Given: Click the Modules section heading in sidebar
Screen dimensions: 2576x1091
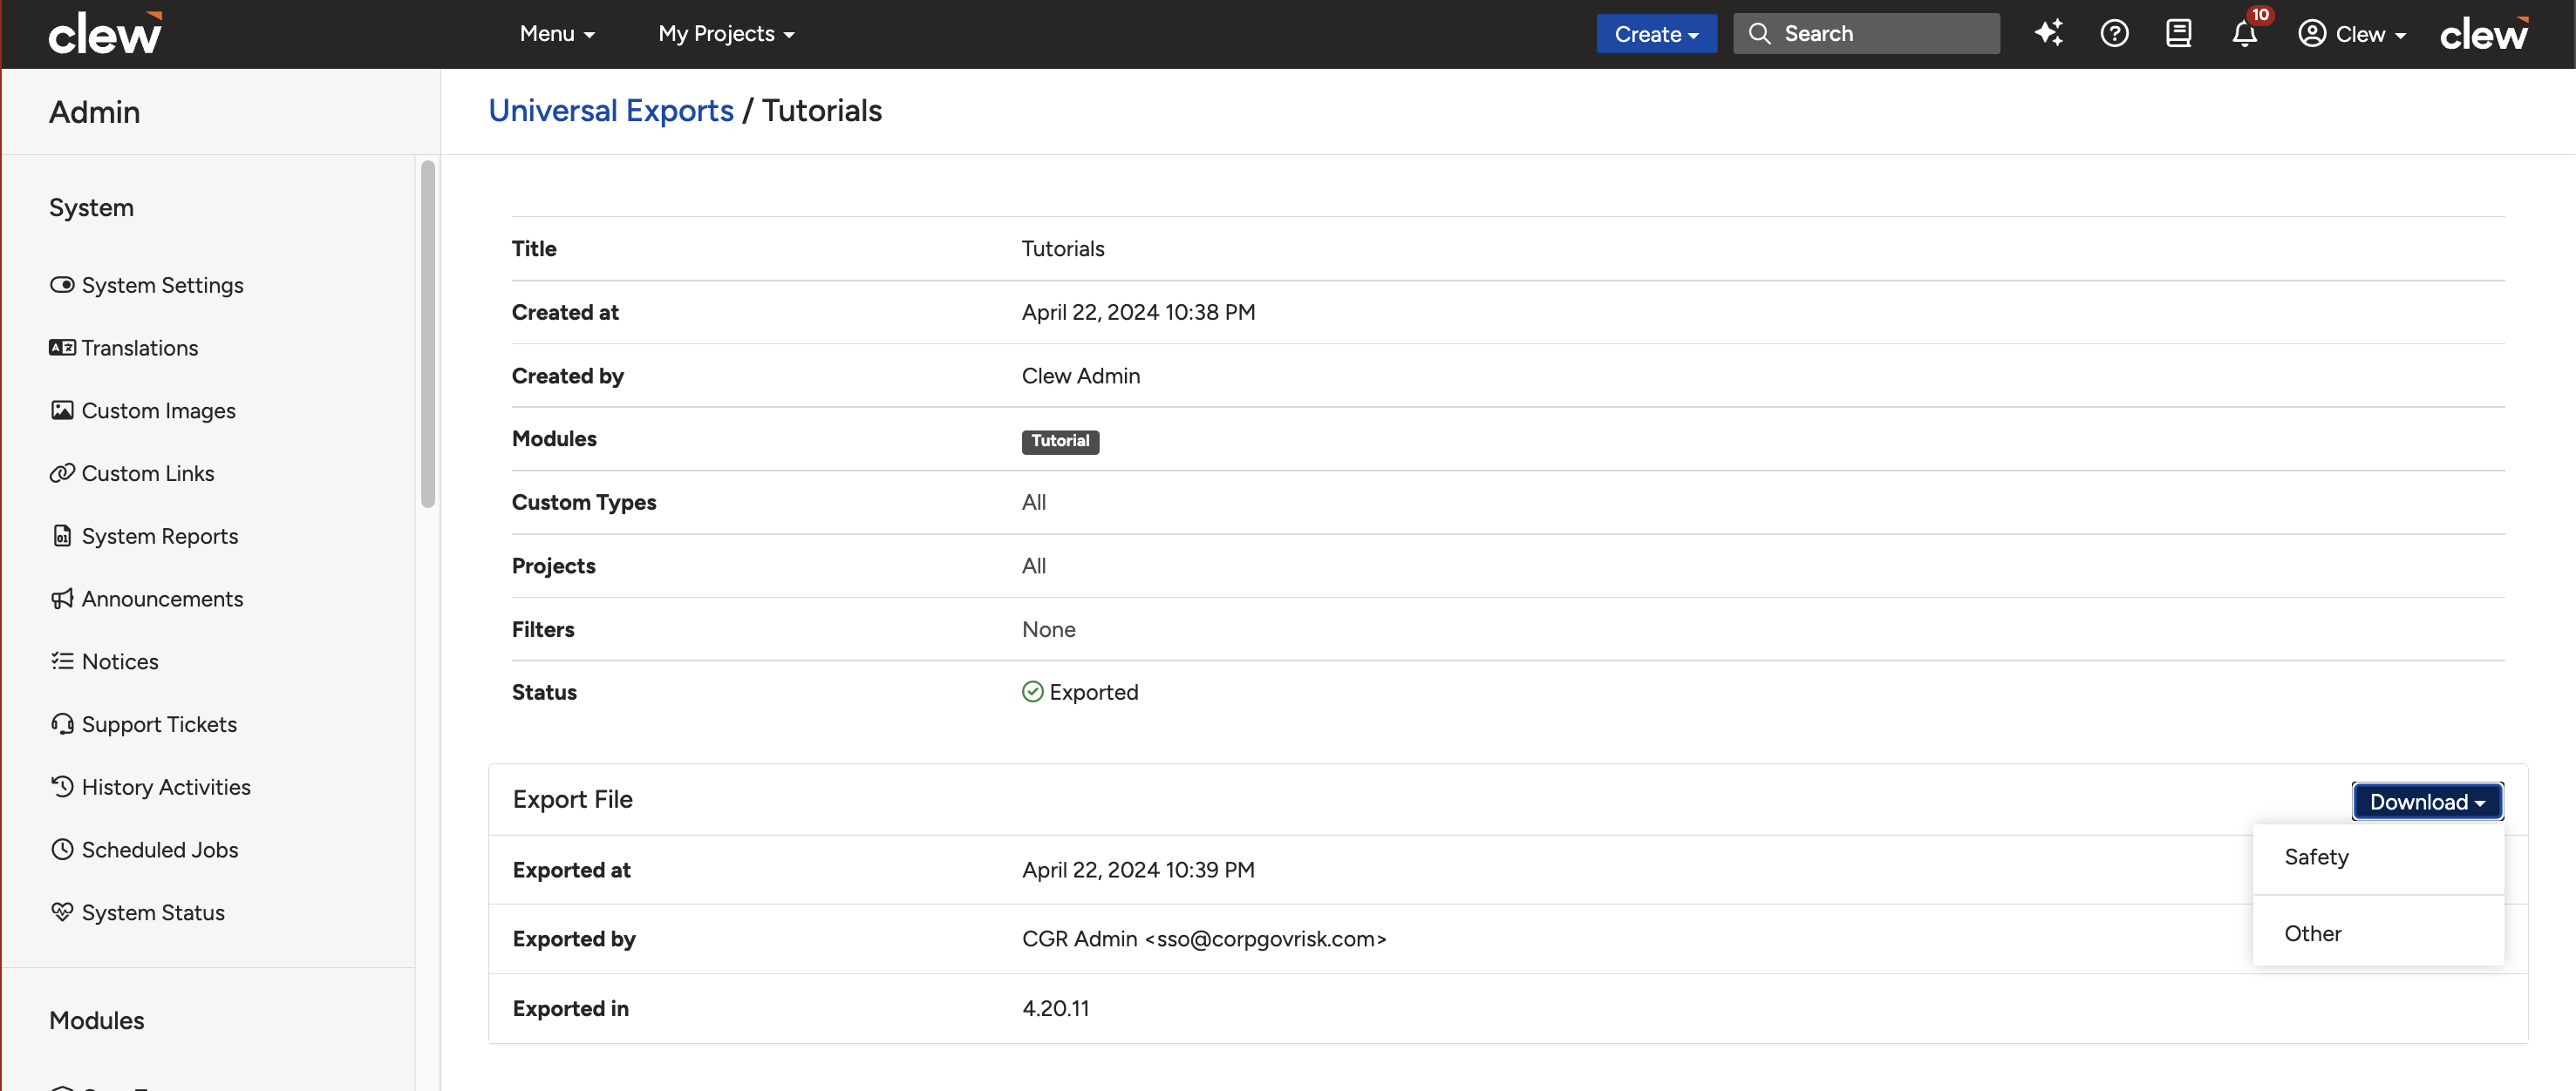Looking at the screenshot, I should 97,1020.
